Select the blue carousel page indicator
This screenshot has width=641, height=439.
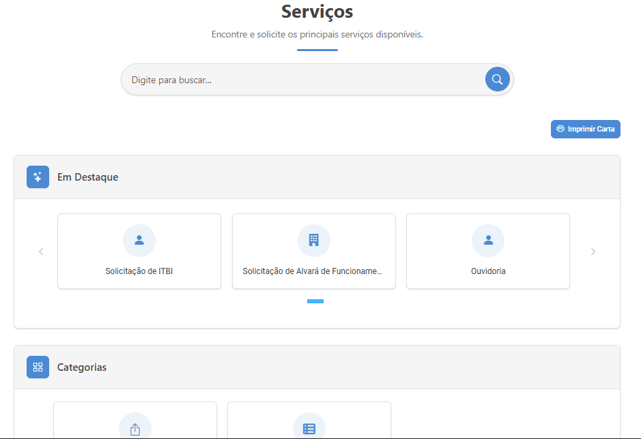point(315,301)
